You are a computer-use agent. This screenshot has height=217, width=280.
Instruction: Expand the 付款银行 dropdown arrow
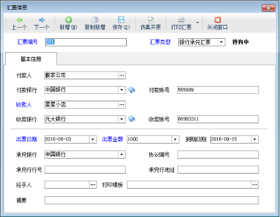point(121,90)
